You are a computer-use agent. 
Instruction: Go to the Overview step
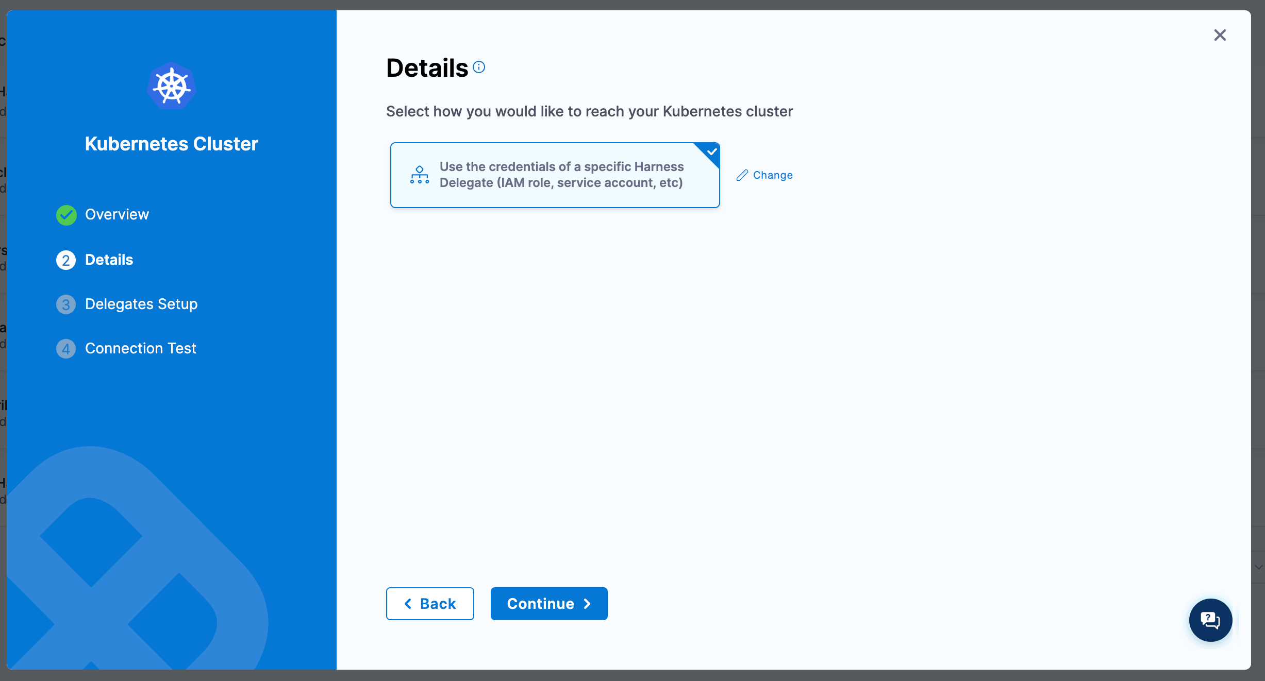pyautogui.click(x=117, y=214)
